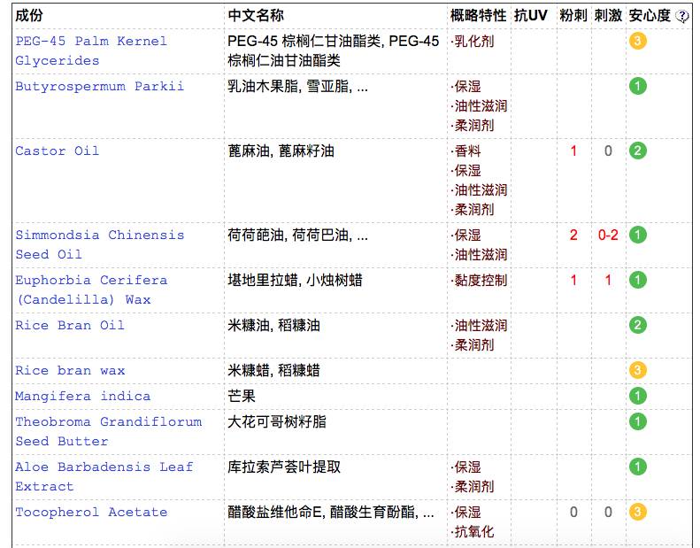The width and height of the screenshot is (700, 548).
Task: Open the Tocopherol Acetate link
Action: pos(91,513)
